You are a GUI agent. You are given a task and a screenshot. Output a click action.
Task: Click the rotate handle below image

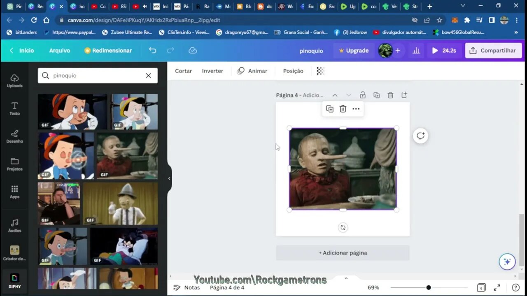pyautogui.click(x=343, y=227)
